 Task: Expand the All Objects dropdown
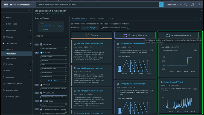pos(51,36)
